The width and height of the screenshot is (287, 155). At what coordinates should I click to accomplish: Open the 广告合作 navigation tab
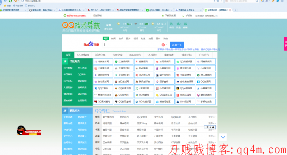coord(204,55)
